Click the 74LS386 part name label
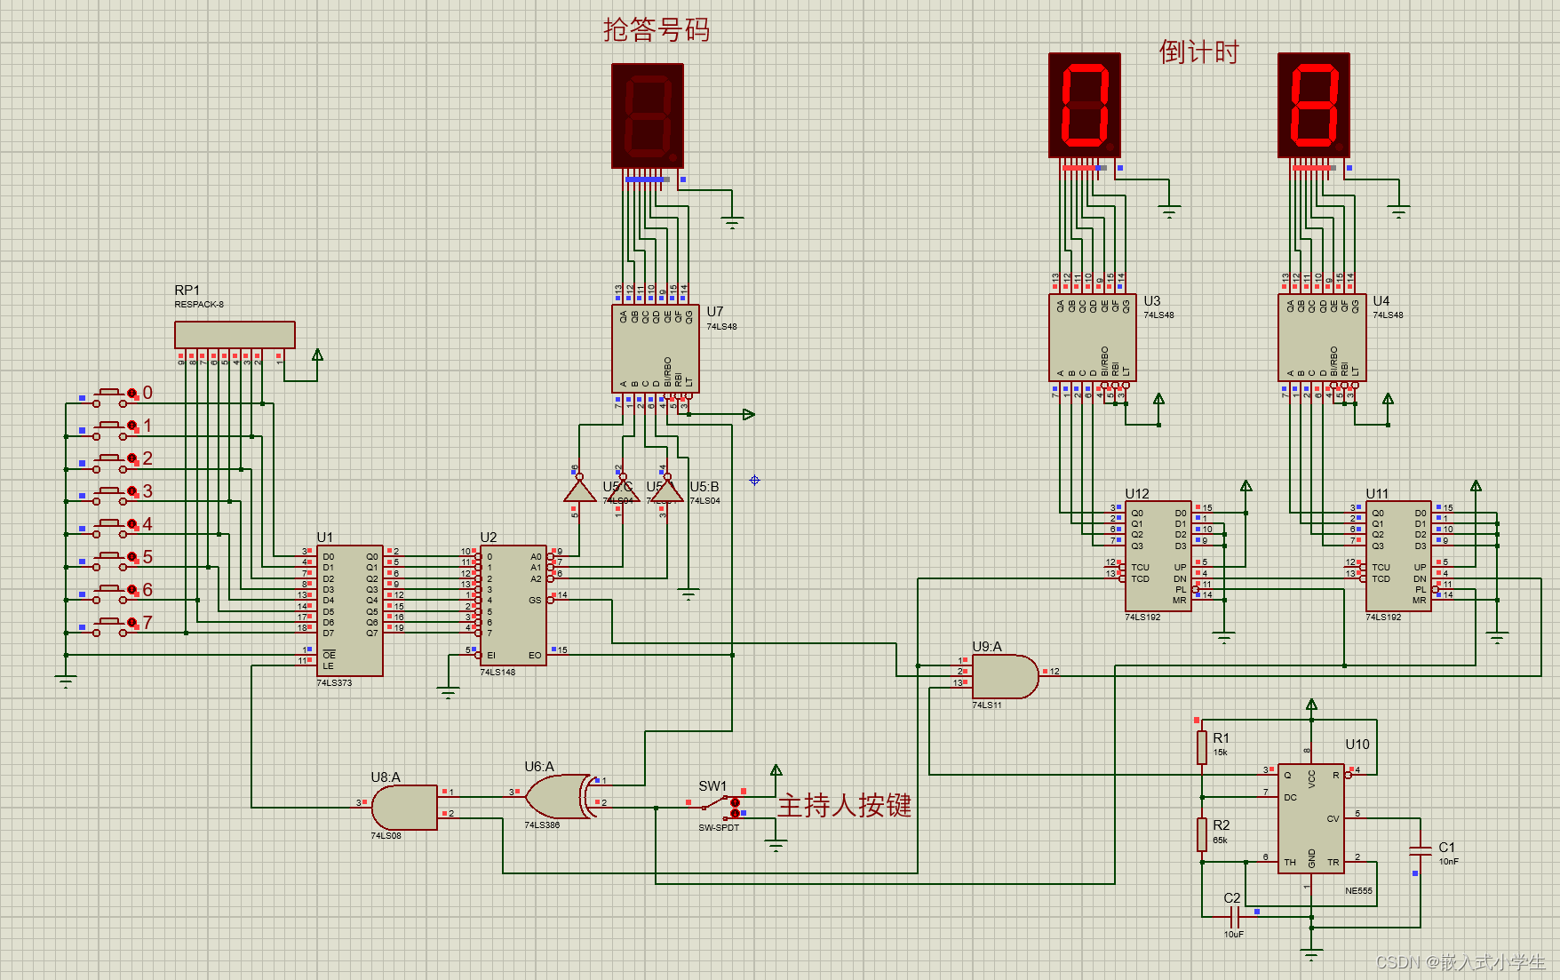The width and height of the screenshot is (1560, 980). coord(542,825)
